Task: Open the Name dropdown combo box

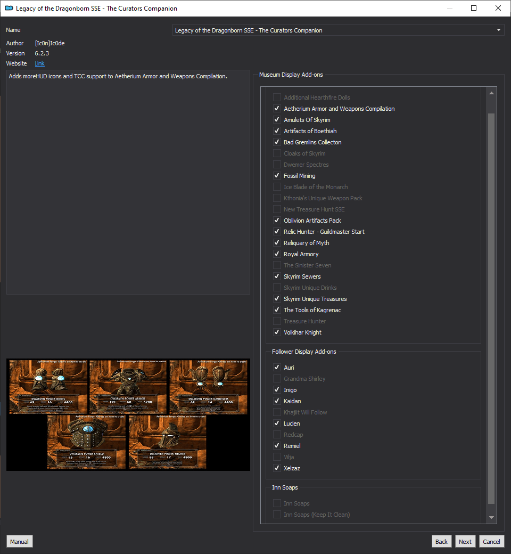Action: (338, 30)
